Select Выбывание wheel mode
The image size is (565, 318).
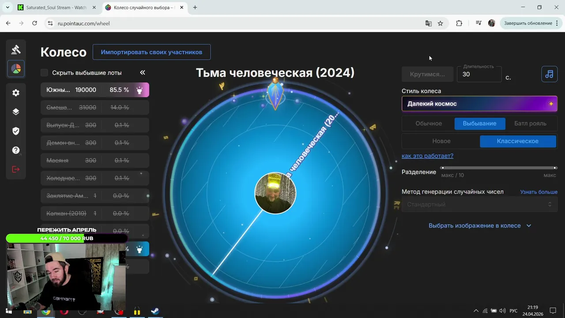pos(479,124)
